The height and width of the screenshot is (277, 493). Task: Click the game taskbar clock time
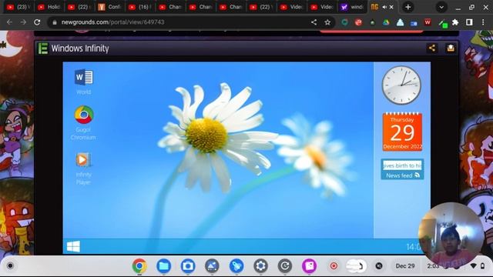[x=413, y=247]
